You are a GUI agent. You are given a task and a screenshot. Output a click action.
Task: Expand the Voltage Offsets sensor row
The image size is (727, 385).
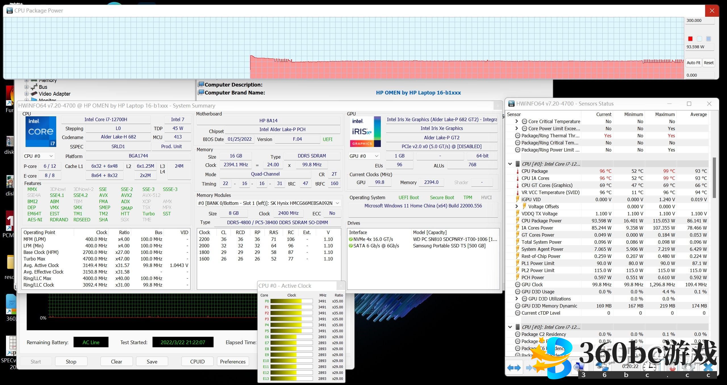(517, 207)
